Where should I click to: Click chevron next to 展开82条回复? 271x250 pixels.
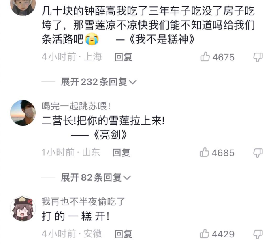[127, 178]
